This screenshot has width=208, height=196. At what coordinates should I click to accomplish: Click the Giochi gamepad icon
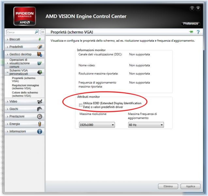(x=40, y=109)
